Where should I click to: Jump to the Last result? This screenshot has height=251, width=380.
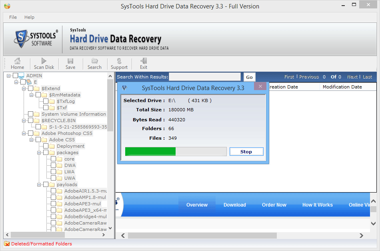point(367,77)
